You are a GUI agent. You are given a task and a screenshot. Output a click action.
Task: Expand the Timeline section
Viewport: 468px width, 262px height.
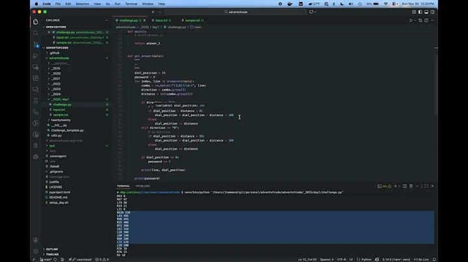tap(52, 254)
